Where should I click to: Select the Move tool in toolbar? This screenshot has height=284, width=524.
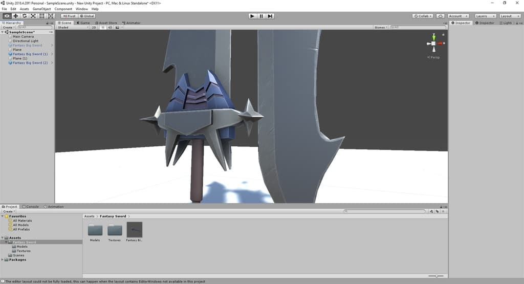(15, 16)
